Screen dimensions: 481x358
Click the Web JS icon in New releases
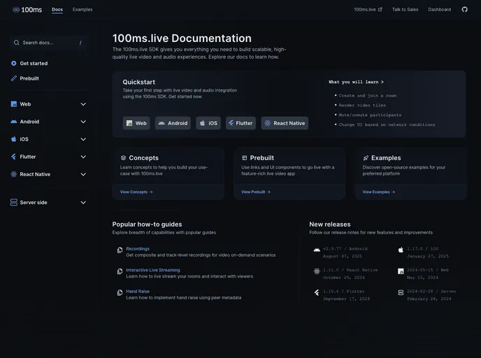401,271
